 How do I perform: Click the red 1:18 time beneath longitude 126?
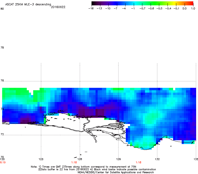pyautogui.click(x=74, y=162)
